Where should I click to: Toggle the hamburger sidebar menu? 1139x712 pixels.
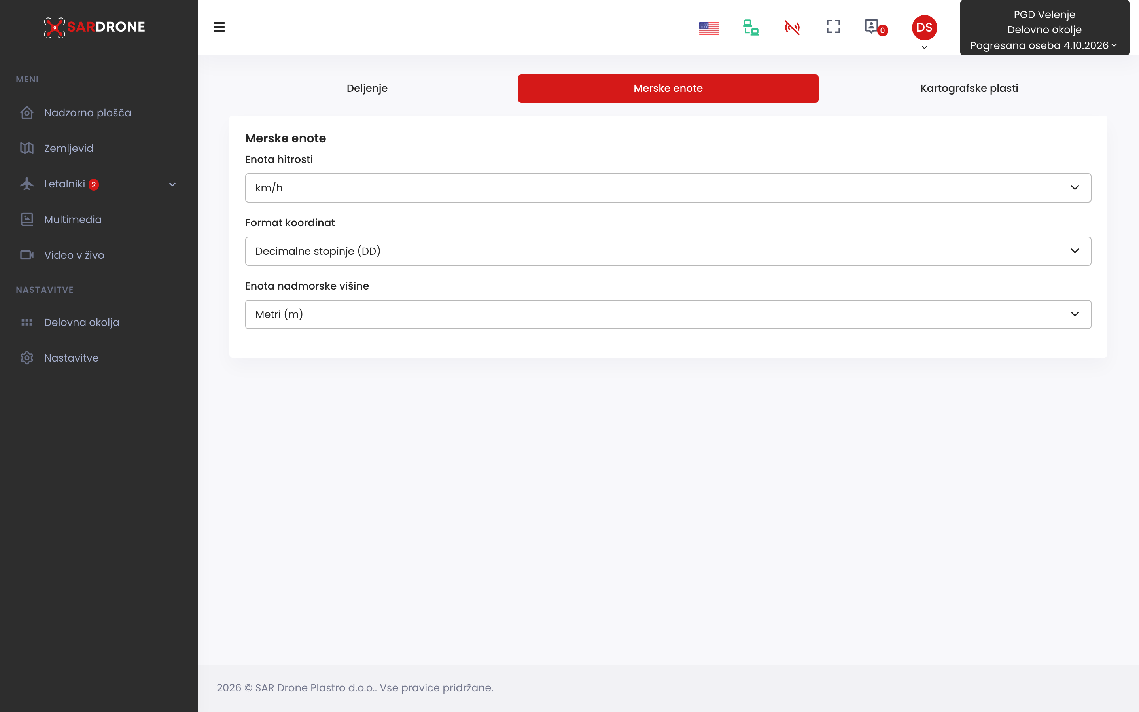click(x=219, y=27)
